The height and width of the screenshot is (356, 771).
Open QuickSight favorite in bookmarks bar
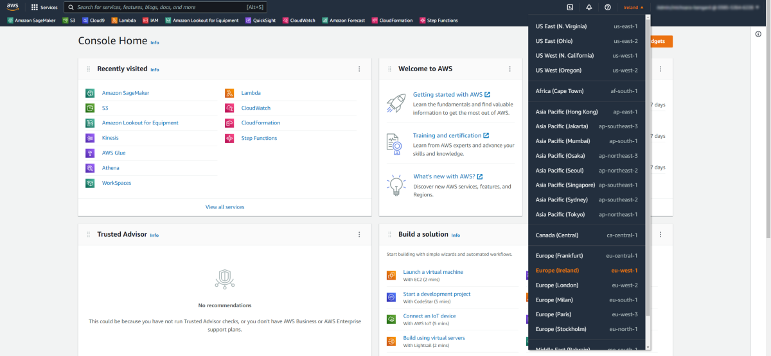click(x=260, y=21)
